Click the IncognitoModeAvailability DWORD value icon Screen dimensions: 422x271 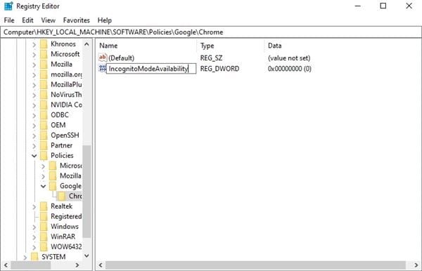point(103,69)
